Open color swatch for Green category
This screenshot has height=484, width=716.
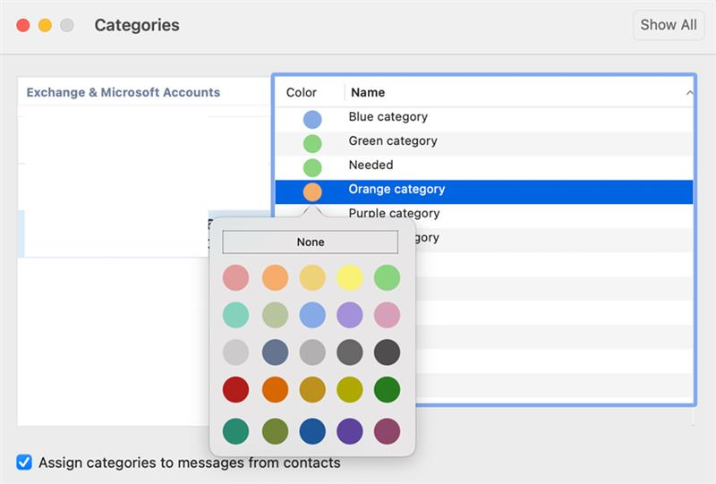[x=312, y=144]
